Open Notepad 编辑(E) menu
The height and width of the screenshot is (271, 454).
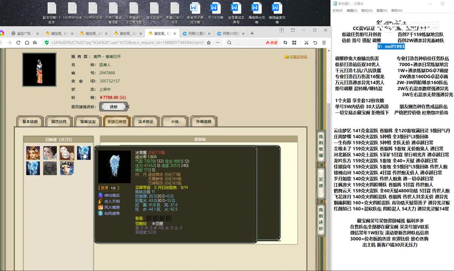[x=352, y=11]
